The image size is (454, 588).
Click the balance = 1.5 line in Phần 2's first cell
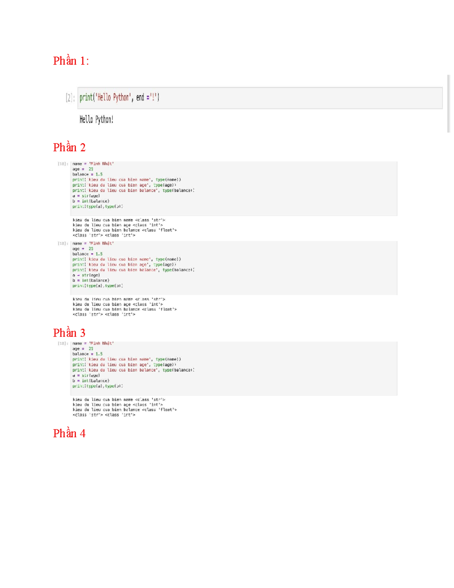click(87, 175)
